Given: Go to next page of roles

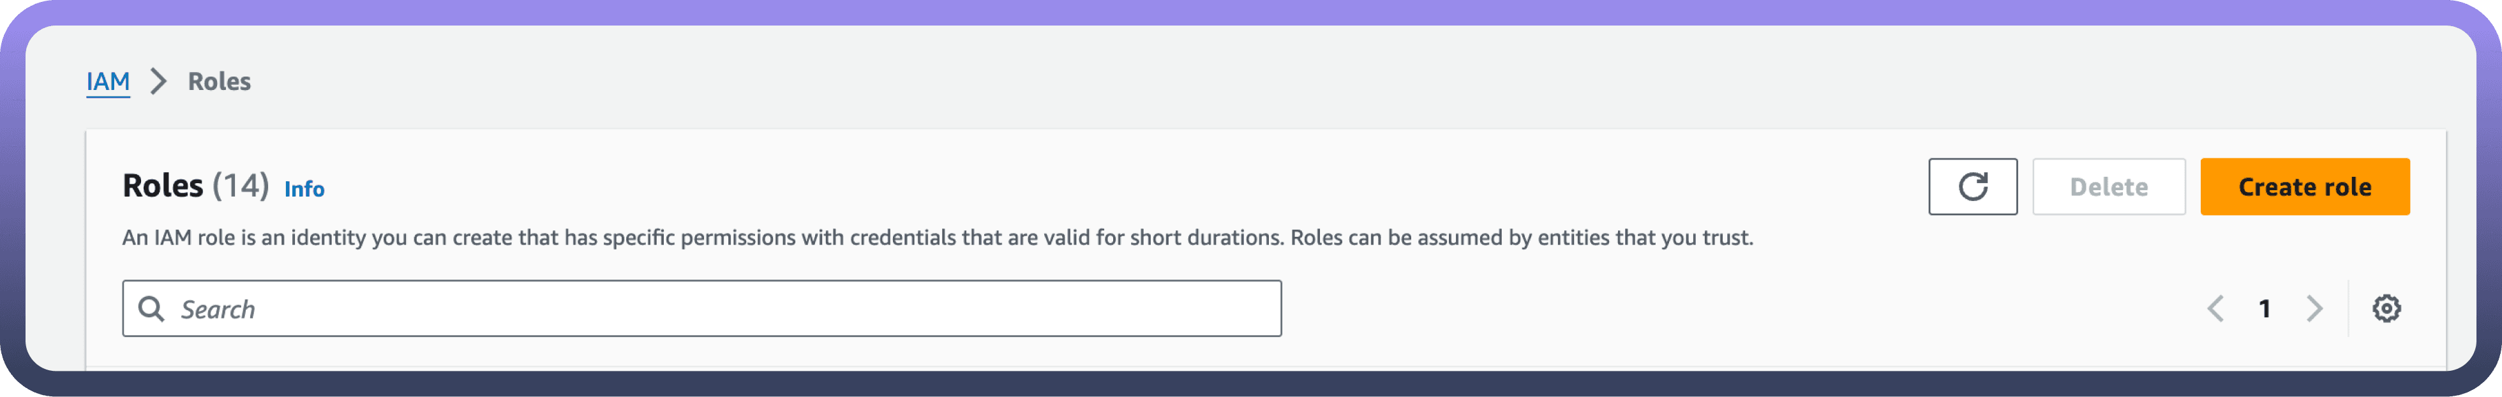Looking at the screenshot, I should click(x=2314, y=309).
